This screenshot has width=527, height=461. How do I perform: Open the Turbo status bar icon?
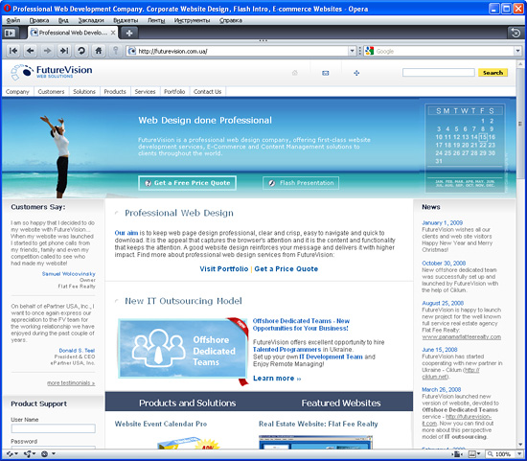click(x=48, y=454)
